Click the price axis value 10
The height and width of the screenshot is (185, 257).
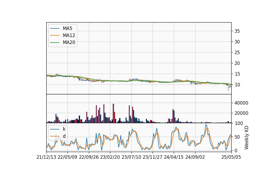237,85
